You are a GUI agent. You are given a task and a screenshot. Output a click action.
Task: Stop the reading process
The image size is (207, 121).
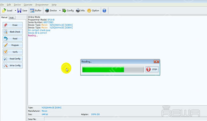coord(152,69)
